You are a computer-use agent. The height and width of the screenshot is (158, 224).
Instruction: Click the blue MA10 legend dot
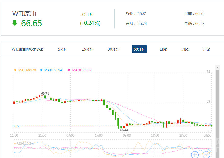pos(41,70)
